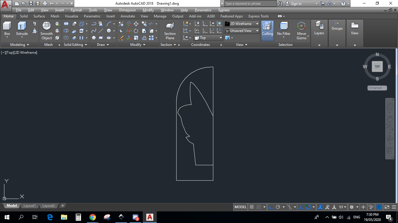Image resolution: width=398 pixels, height=223 pixels.
Task: Click the Erase brush tool
Action: pos(121,38)
